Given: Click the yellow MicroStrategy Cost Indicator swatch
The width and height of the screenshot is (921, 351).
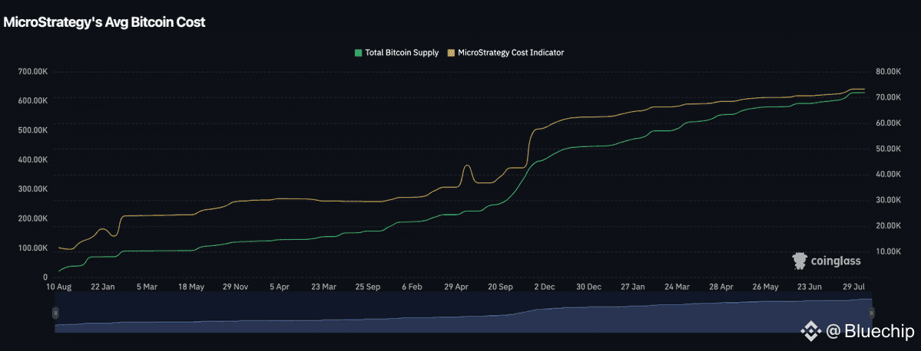Looking at the screenshot, I should tap(451, 53).
